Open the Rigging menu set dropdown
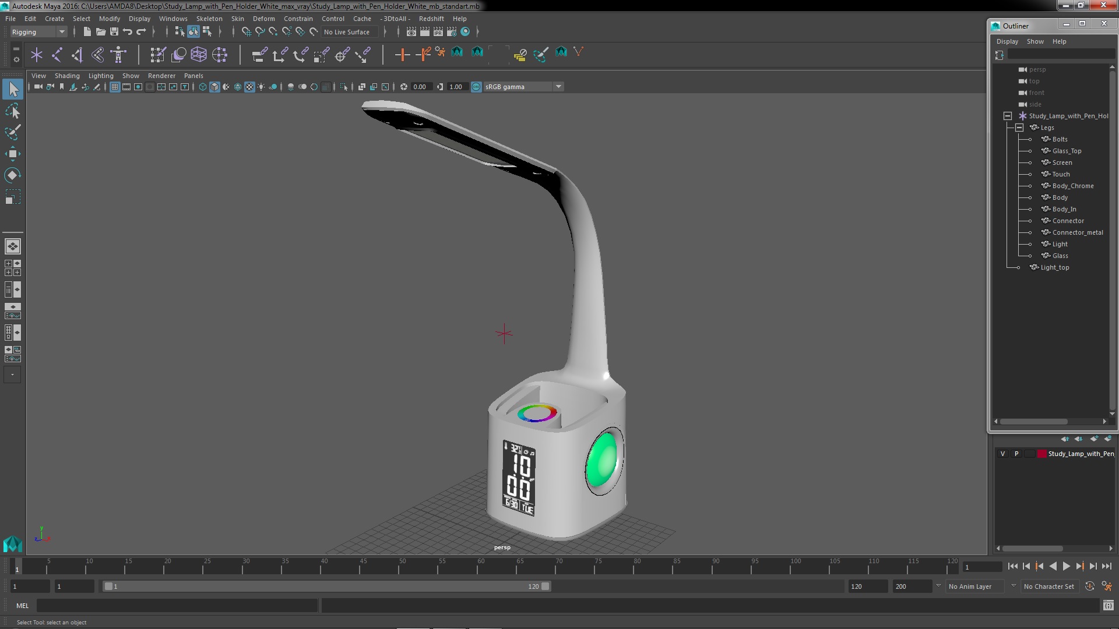The width and height of the screenshot is (1119, 629). point(38,32)
